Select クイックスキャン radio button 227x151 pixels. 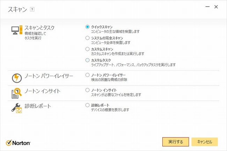pos(87,26)
